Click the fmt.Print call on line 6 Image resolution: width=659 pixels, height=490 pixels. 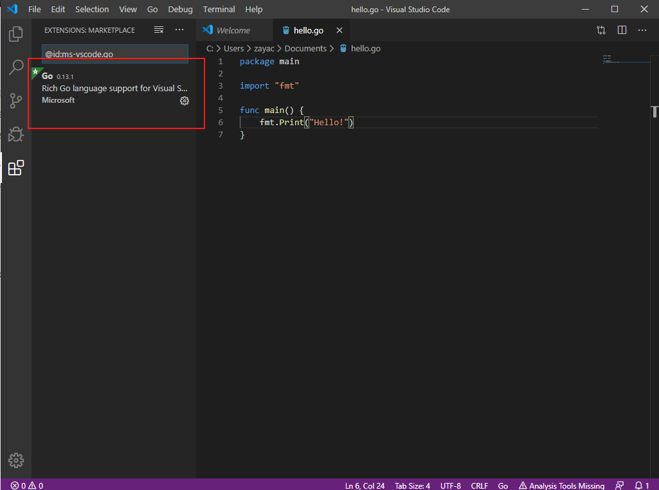282,122
